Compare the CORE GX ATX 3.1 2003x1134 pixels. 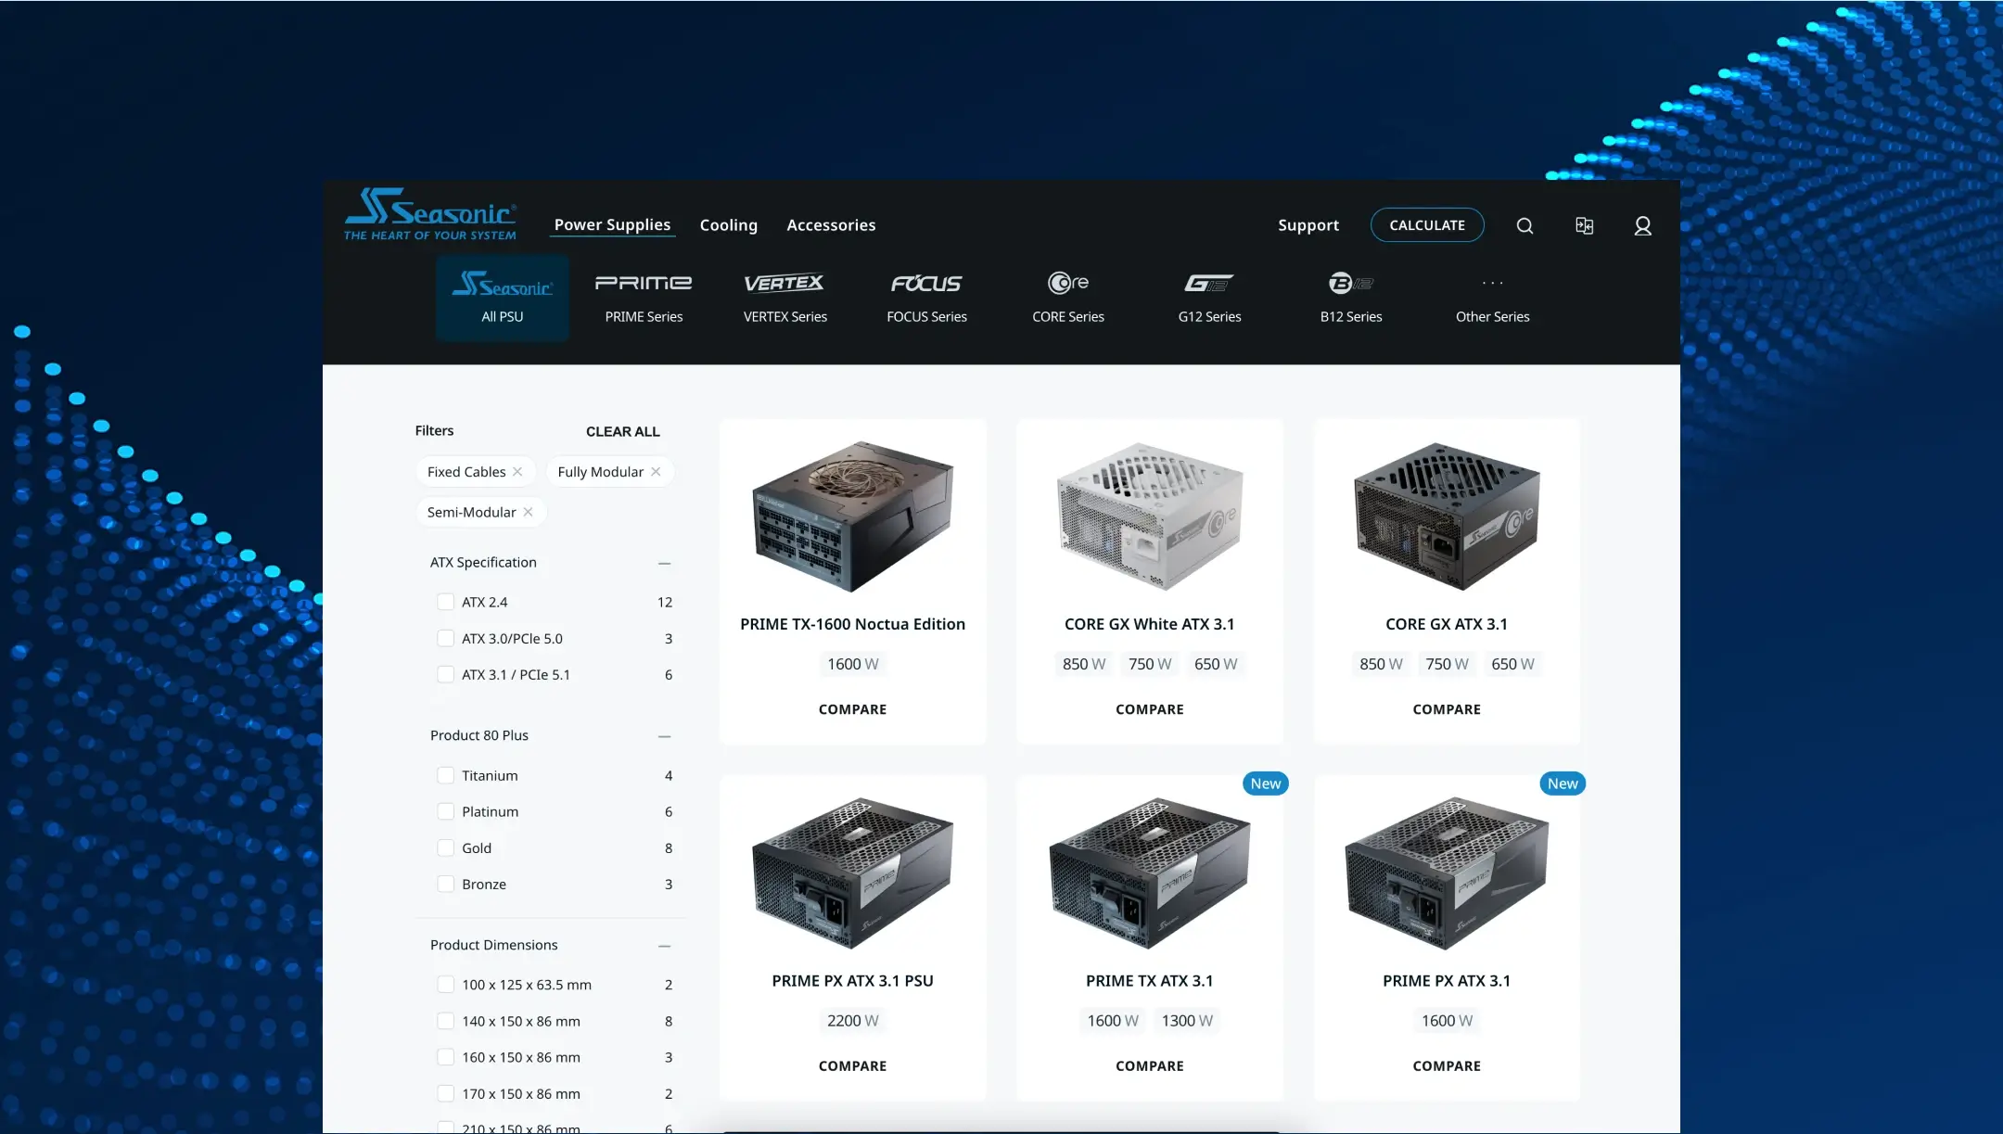coord(1447,709)
